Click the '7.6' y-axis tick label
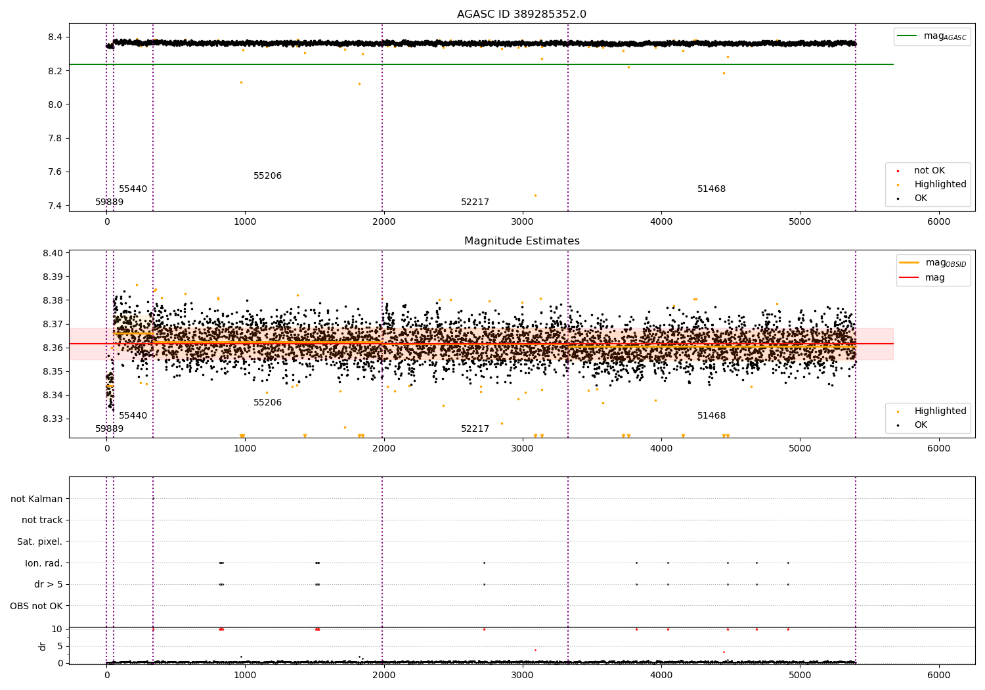The width and height of the screenshot is (985, 690). tap(55, 172)
